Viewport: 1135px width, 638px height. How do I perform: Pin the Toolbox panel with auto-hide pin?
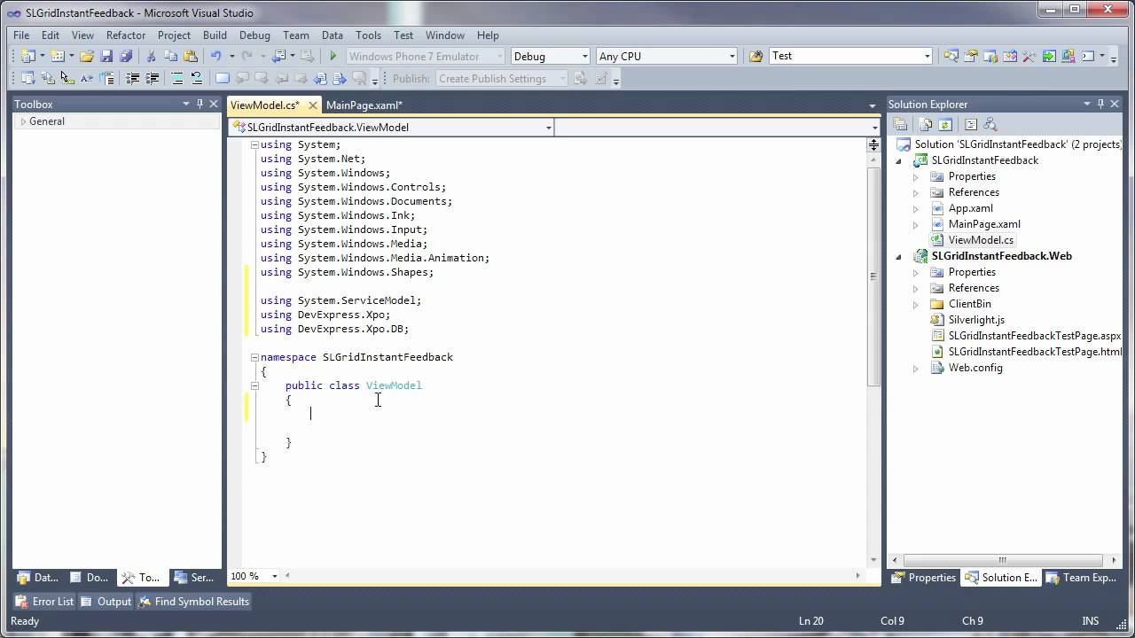tap(200, 104)
